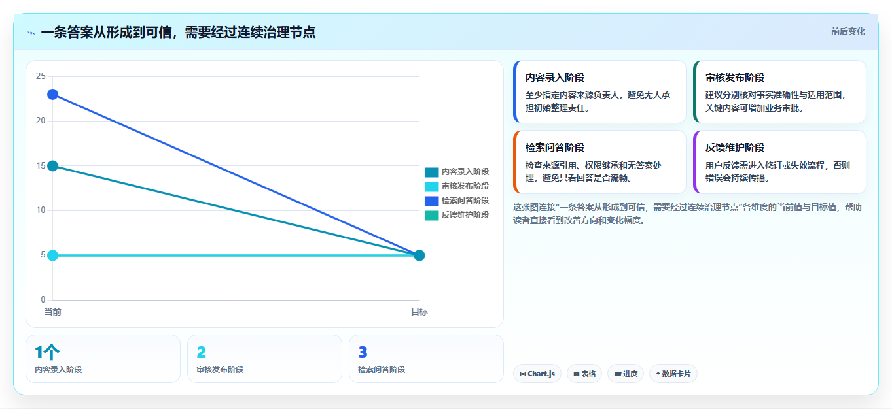Click y-axis value 25
The height and width of the screenshot is (409, 892).
[x=41, y=76]
